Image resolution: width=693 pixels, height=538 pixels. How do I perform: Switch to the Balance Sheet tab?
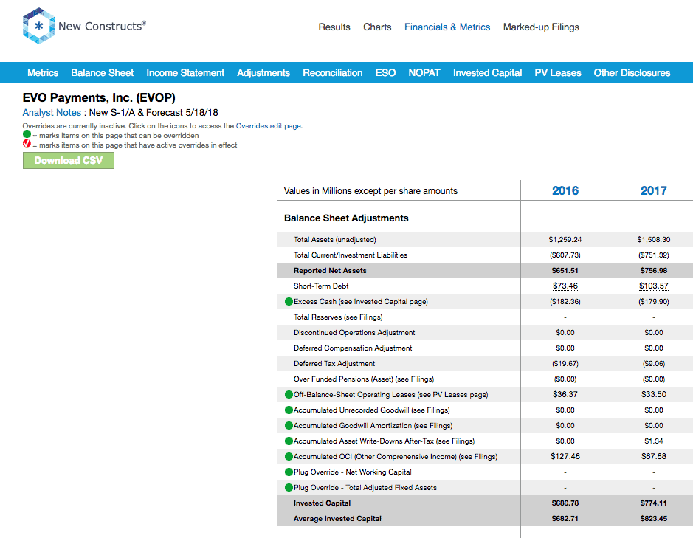click(x=102, y=73)
